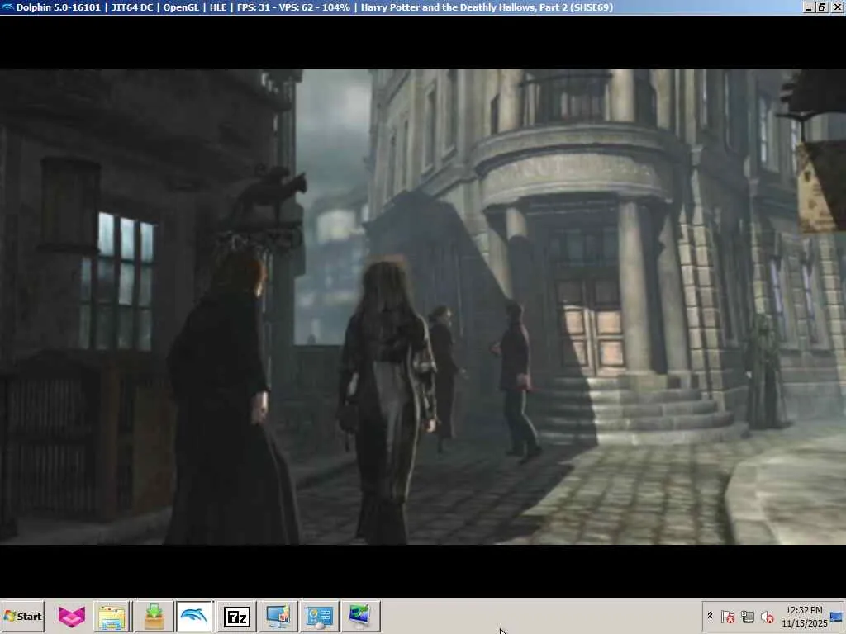This screenshot has height=634, width=846.
Task: Click the Dolphin logo in the title bar
Action: (x=8, y=7)
